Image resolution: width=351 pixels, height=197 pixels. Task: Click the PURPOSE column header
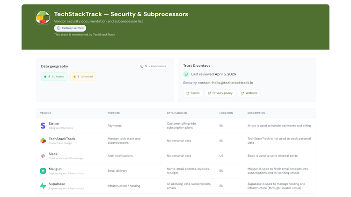[114, 113]
